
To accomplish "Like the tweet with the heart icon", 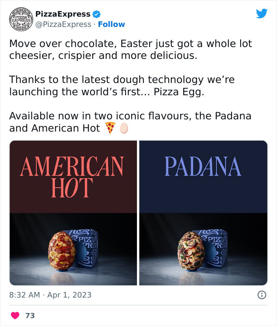I will 15,315.
